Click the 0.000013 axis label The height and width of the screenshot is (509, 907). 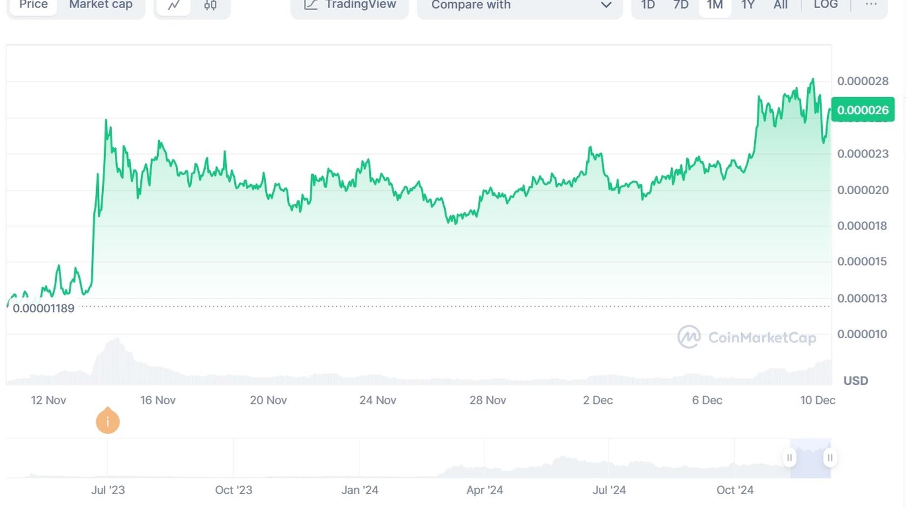tap(862, 299)
